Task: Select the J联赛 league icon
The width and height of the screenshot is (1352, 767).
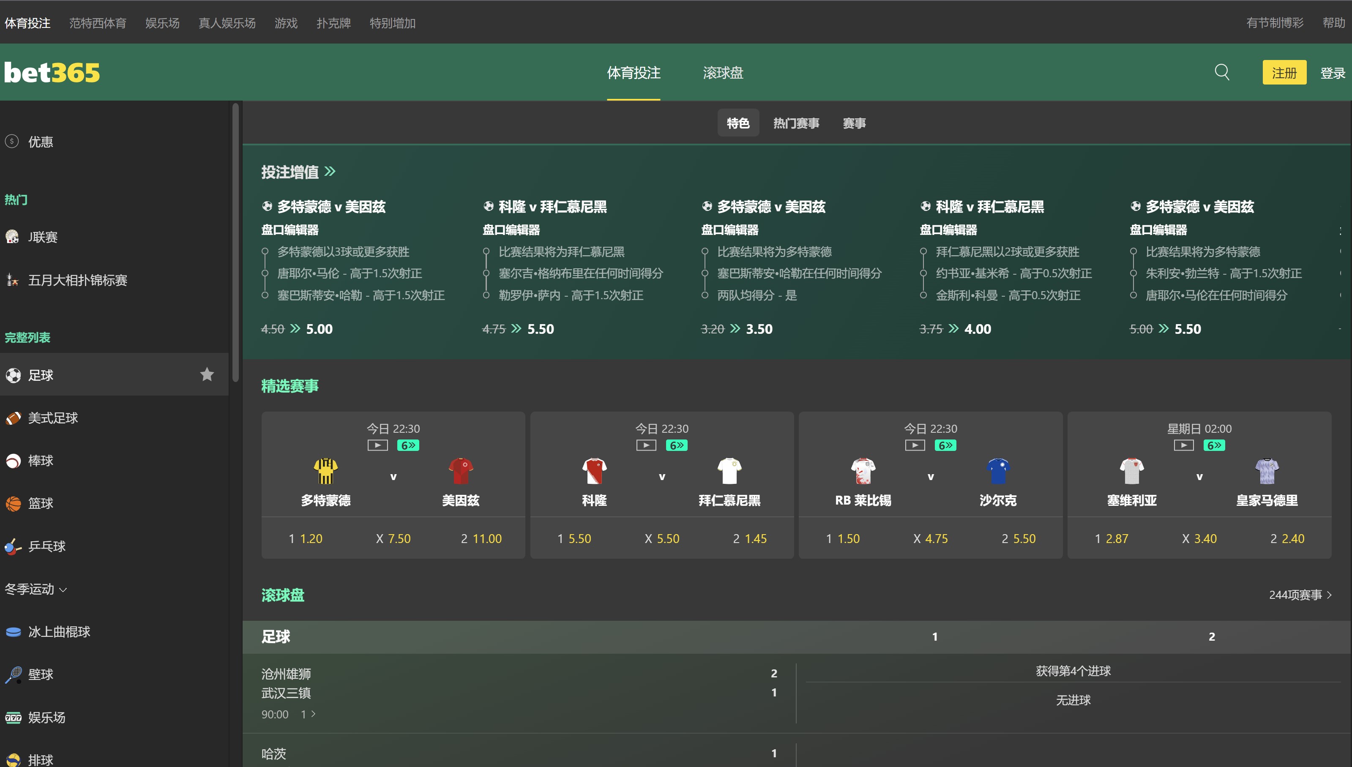Action: coord(13,237)
